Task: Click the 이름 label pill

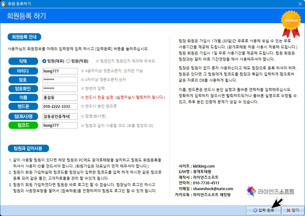Action: [23, 97]
